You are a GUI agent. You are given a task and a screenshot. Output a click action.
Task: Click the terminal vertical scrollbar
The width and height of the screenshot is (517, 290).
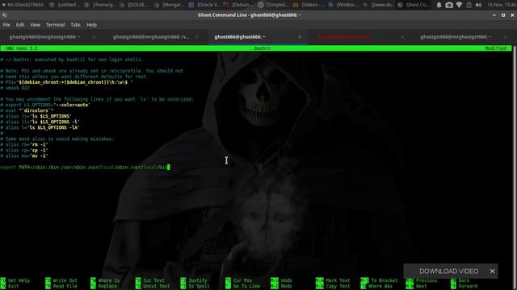(515, 161)
